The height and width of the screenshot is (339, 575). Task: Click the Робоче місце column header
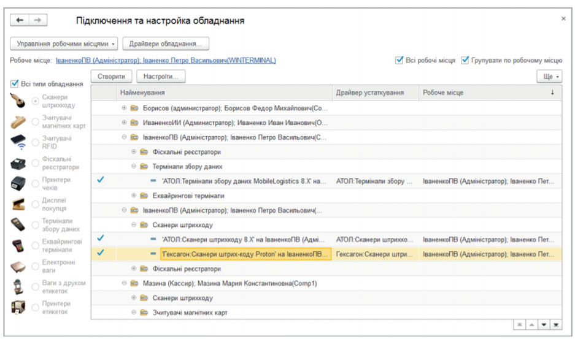coord(490,93)
